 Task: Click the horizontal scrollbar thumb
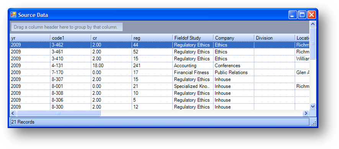pyautogui.click(x=58, y=113)
